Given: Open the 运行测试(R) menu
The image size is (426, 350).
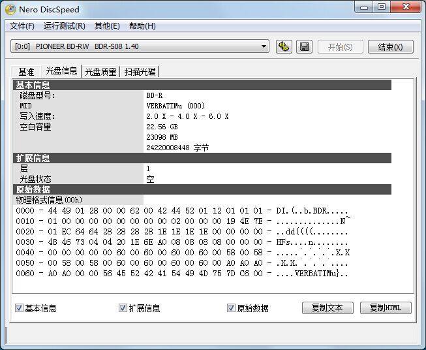Looking at the screenshot, I should 65,26.
